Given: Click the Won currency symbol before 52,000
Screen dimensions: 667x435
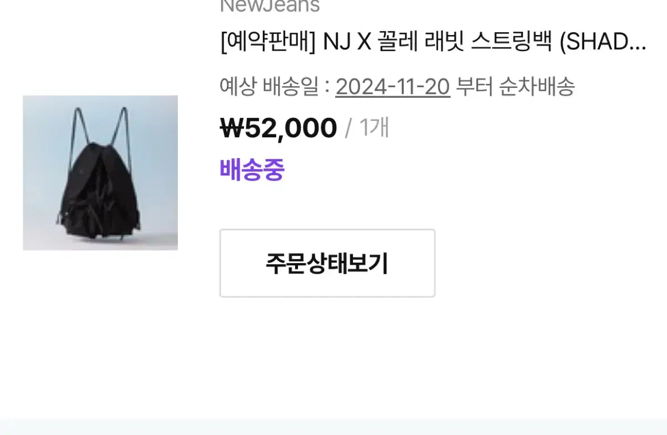Looking at the screenshot, I should 232,128.
